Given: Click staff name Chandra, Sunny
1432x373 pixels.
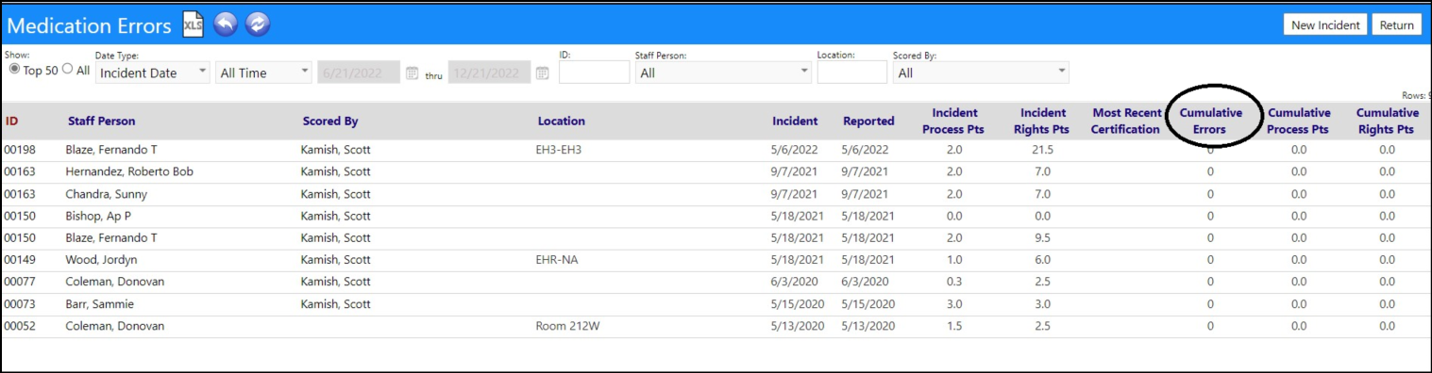Looking at the screenshot, I should coord(106,194).
